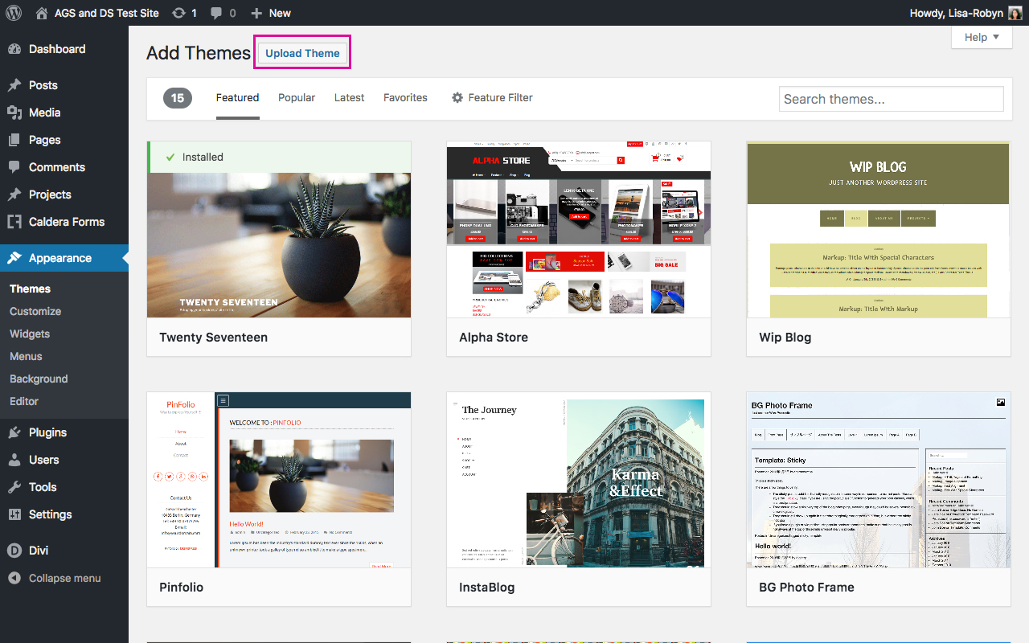Click the InstaBlog theme name

487,588
